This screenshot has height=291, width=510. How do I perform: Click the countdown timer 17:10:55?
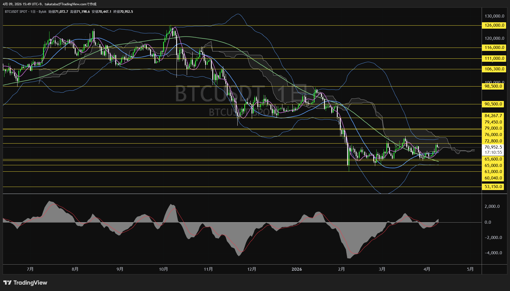[493, 152]
